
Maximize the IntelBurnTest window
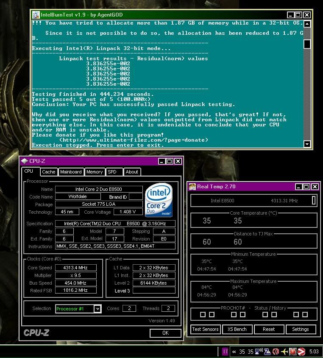[x=298, y=15]
